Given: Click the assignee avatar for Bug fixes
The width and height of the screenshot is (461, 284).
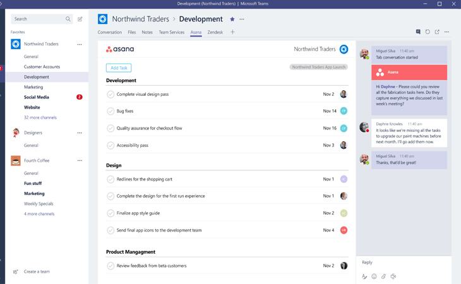Looking at the screenshot, I should coord(344,111).
